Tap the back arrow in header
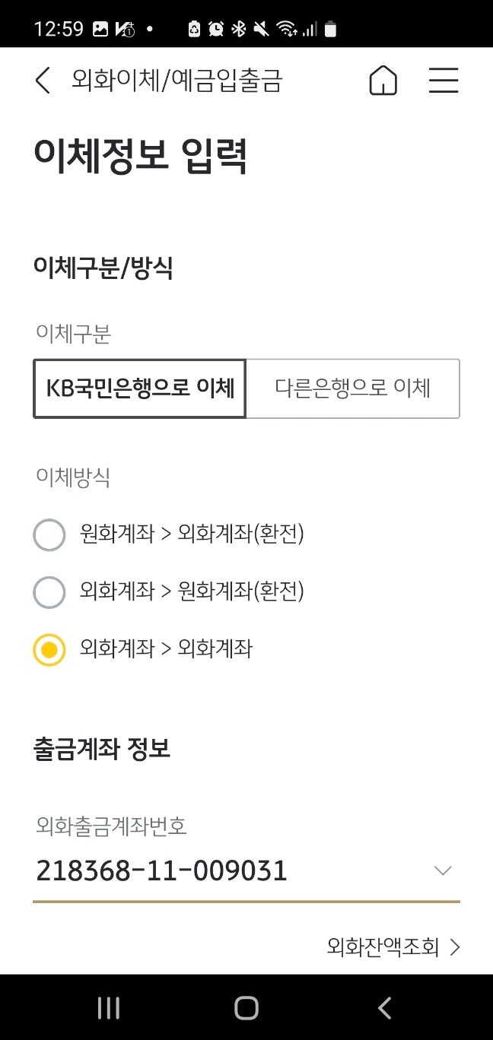Screen dimensions: 493x1040 pos(43,81)
